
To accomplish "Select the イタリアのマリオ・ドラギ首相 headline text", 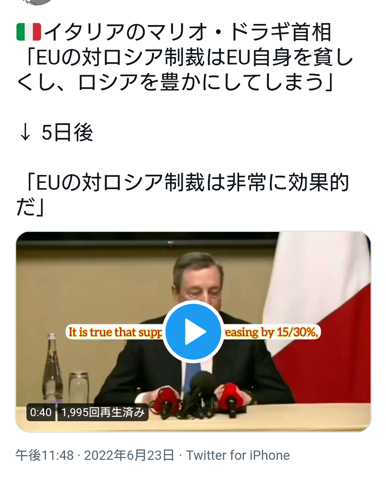I will [188, 32].
